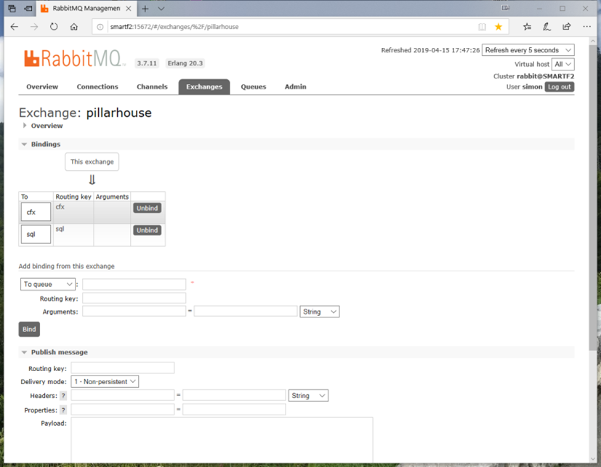Click into the Payload text area
Viewport: 601px width, 467px height.
[x=222, y=440]
